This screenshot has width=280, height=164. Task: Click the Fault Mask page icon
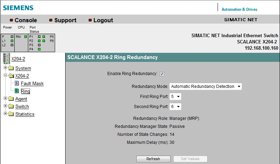click(17, 83)
